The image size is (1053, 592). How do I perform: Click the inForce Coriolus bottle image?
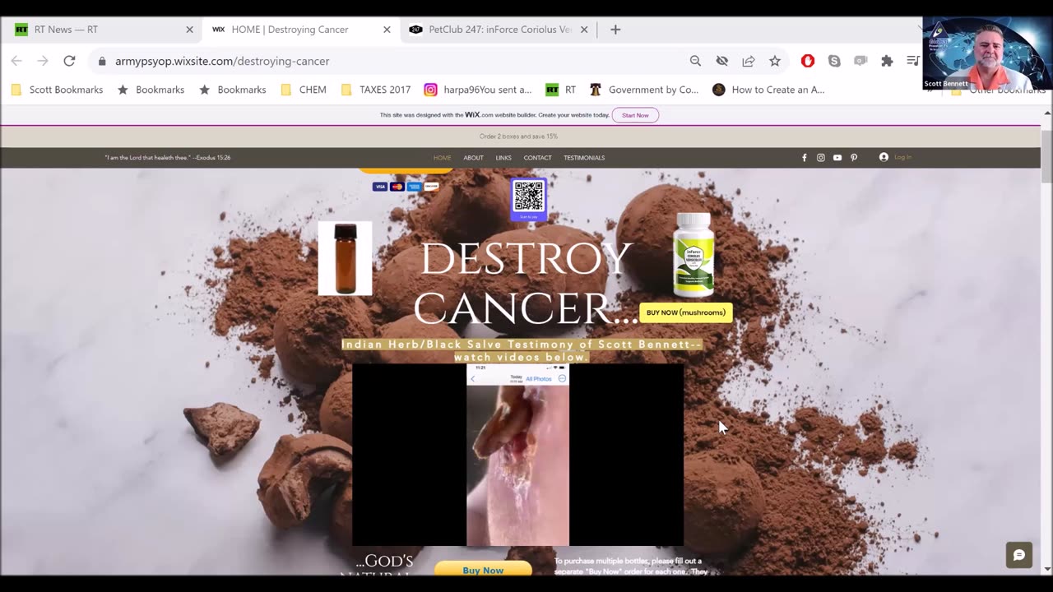(x=693, y=254)
